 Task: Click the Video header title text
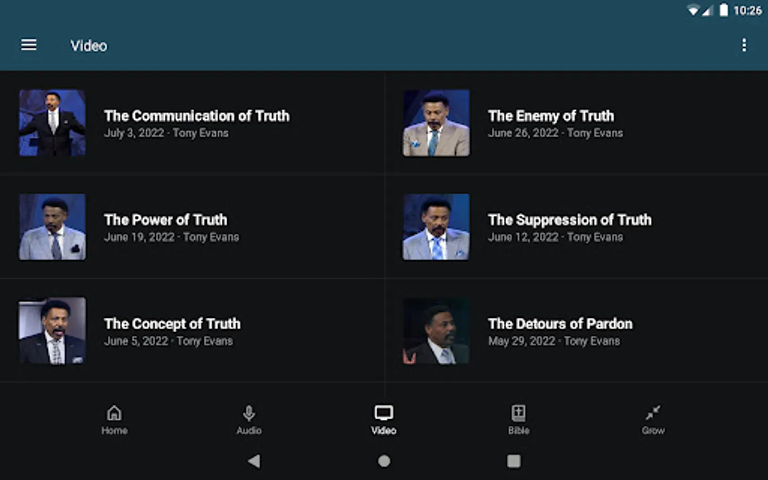[89, 46]
